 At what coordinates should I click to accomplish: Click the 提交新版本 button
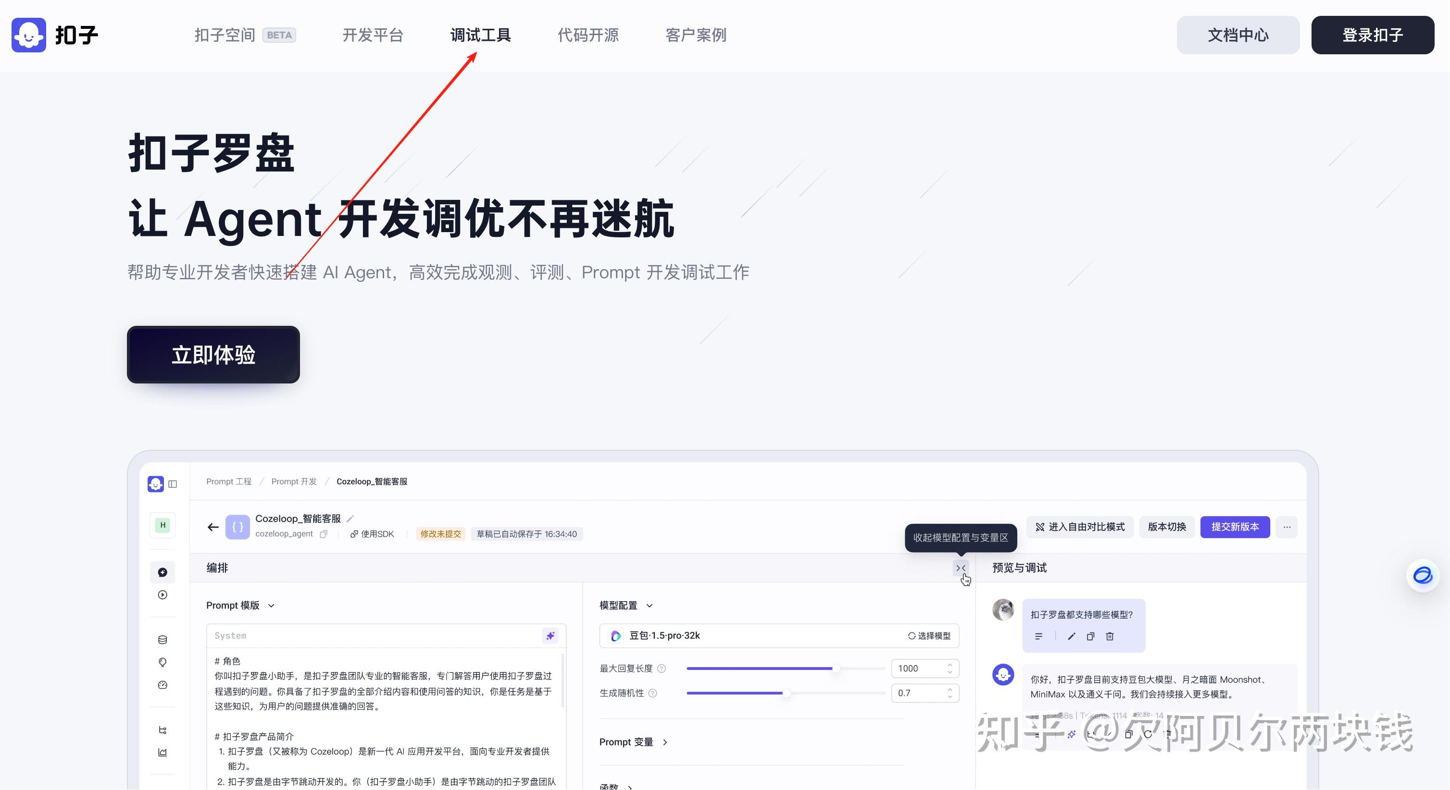pos(1235,527)
